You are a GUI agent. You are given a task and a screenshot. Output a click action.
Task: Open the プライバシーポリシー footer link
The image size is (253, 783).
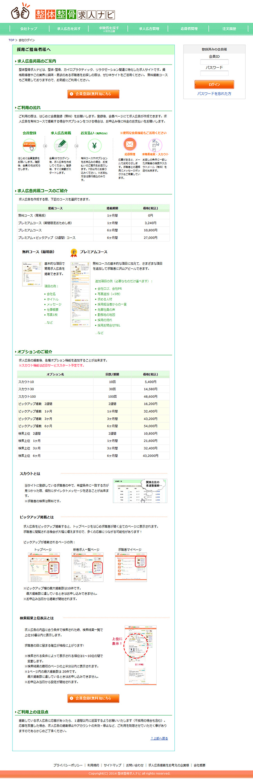click(x=68, y=765)
